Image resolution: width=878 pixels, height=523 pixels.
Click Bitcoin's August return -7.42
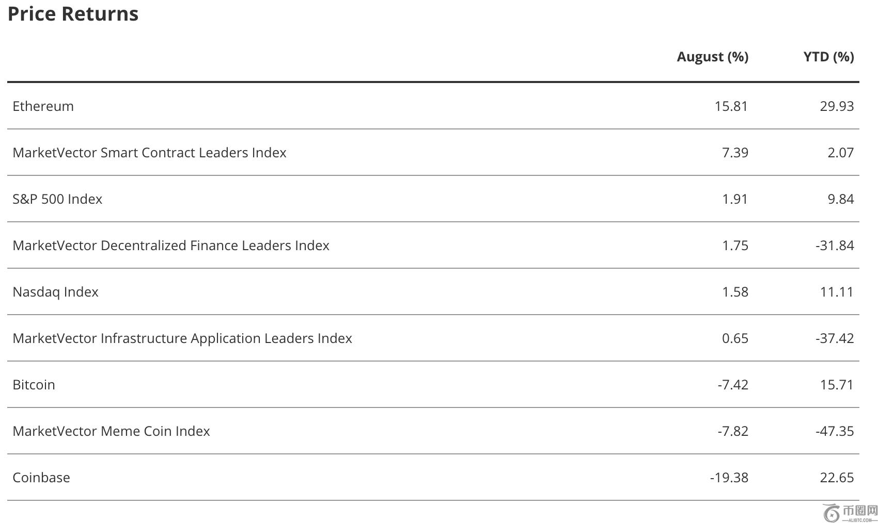point(732,385)
